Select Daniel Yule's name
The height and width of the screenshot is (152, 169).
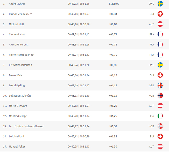coord(16,75)
